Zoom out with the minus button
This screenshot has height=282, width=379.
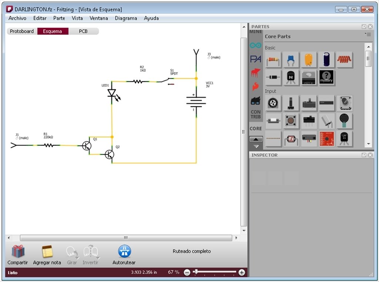coord(187,273)
